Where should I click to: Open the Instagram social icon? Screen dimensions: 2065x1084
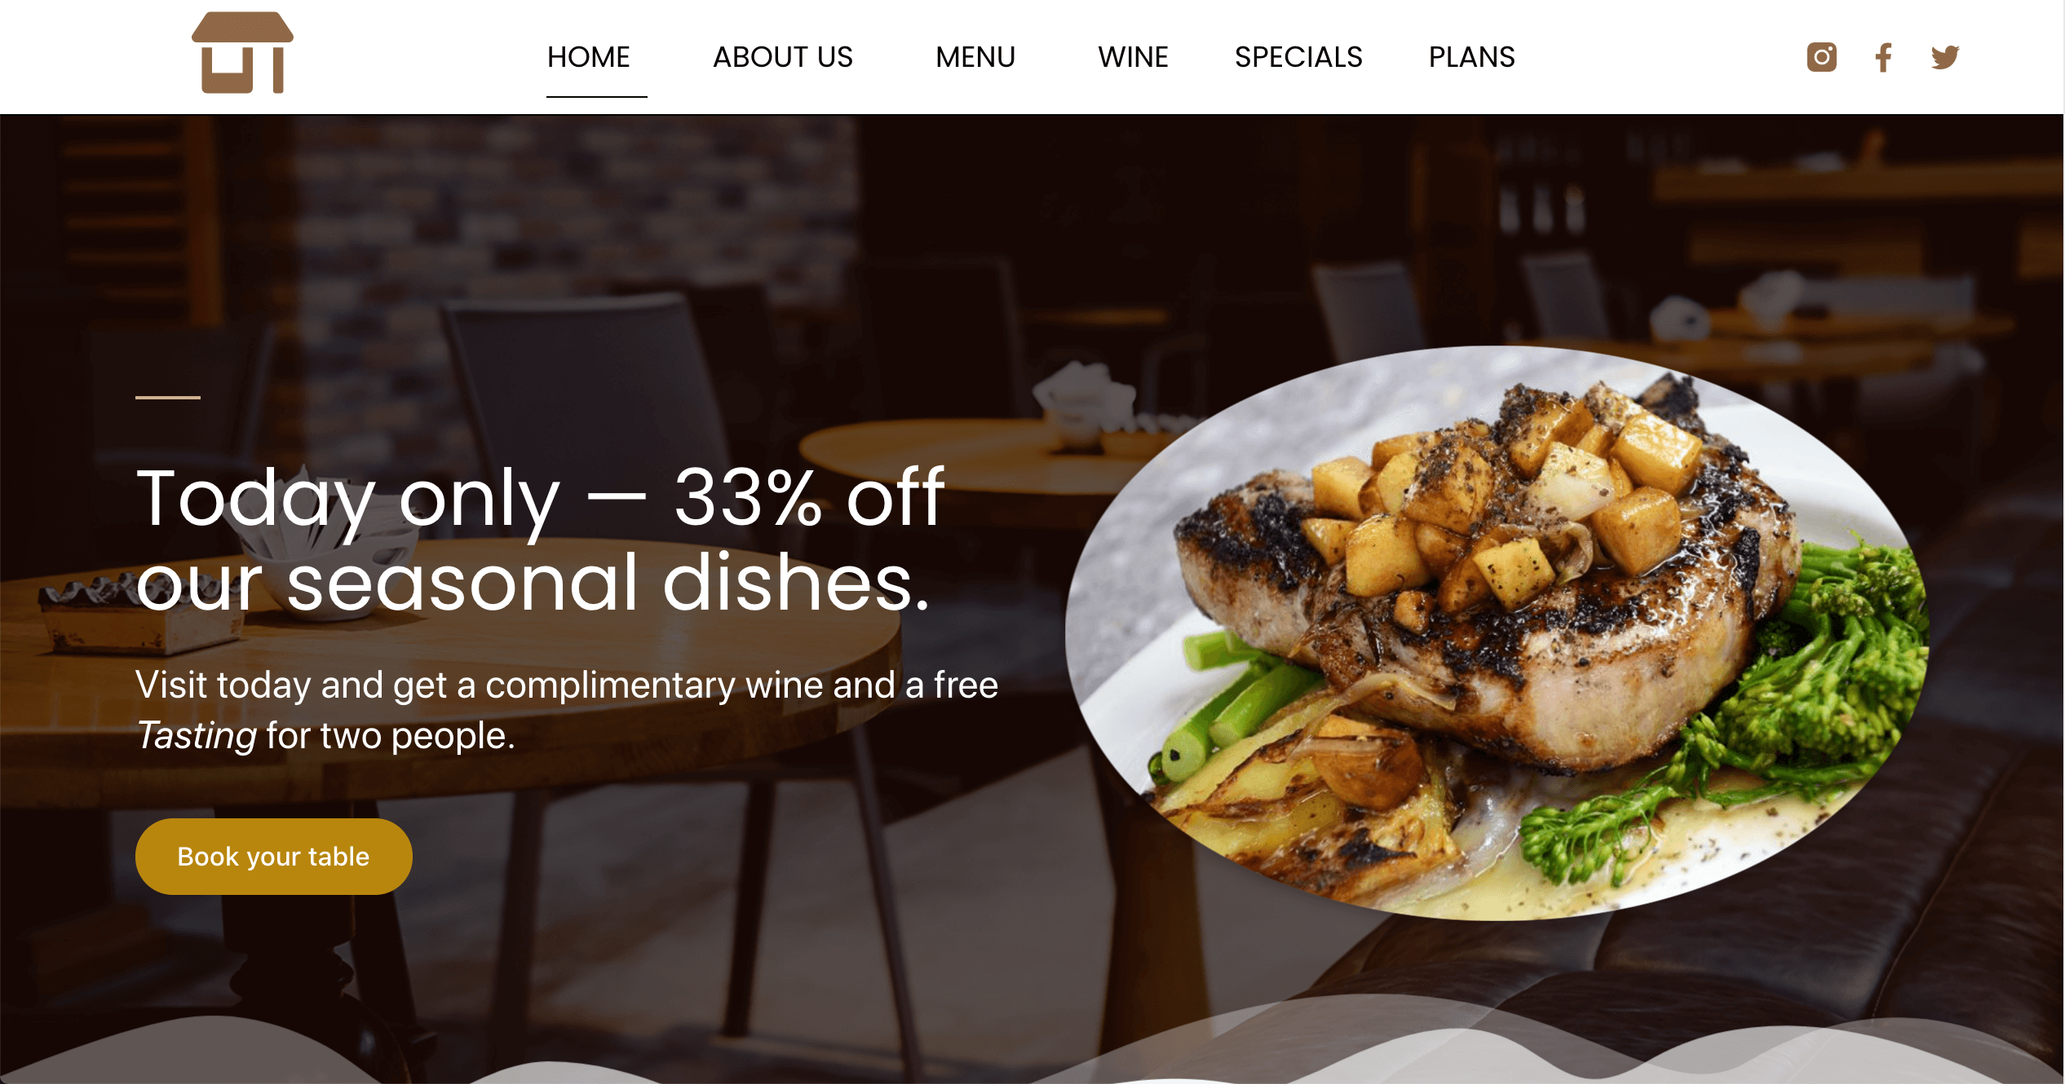[1821, 57]
